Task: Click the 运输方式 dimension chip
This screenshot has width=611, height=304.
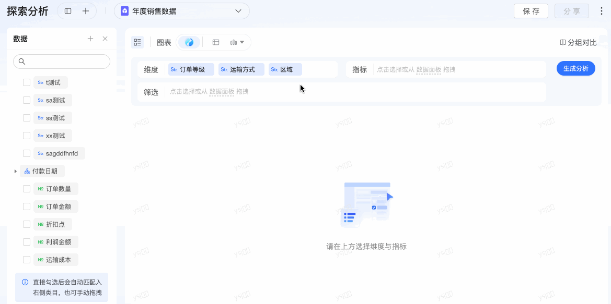Action: (241, 69)
